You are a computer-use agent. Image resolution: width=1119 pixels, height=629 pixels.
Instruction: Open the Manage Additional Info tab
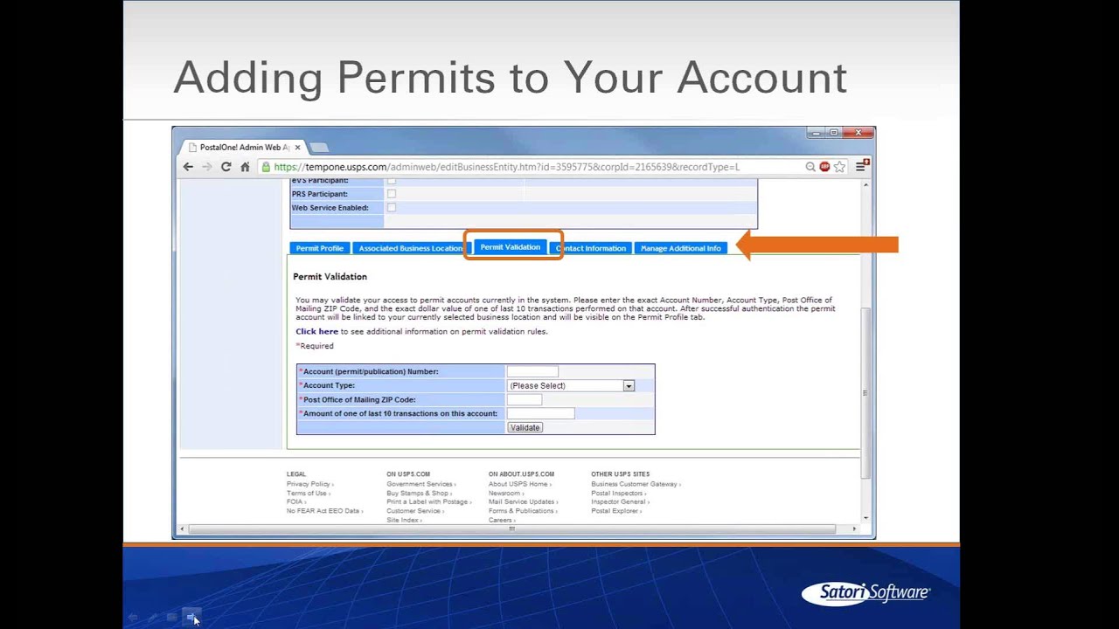click(x=681, y=248)
